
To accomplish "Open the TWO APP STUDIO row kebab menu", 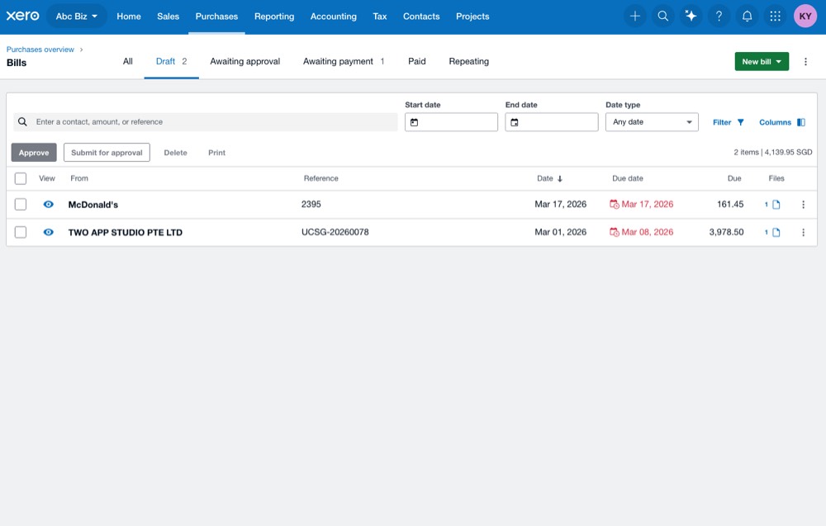I will point(803,232).
